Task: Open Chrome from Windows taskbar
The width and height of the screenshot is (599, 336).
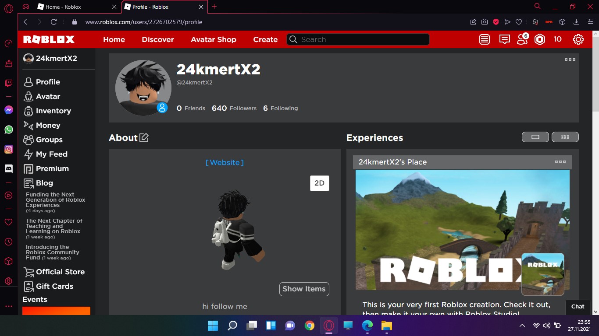Action: tap(310, 325)
